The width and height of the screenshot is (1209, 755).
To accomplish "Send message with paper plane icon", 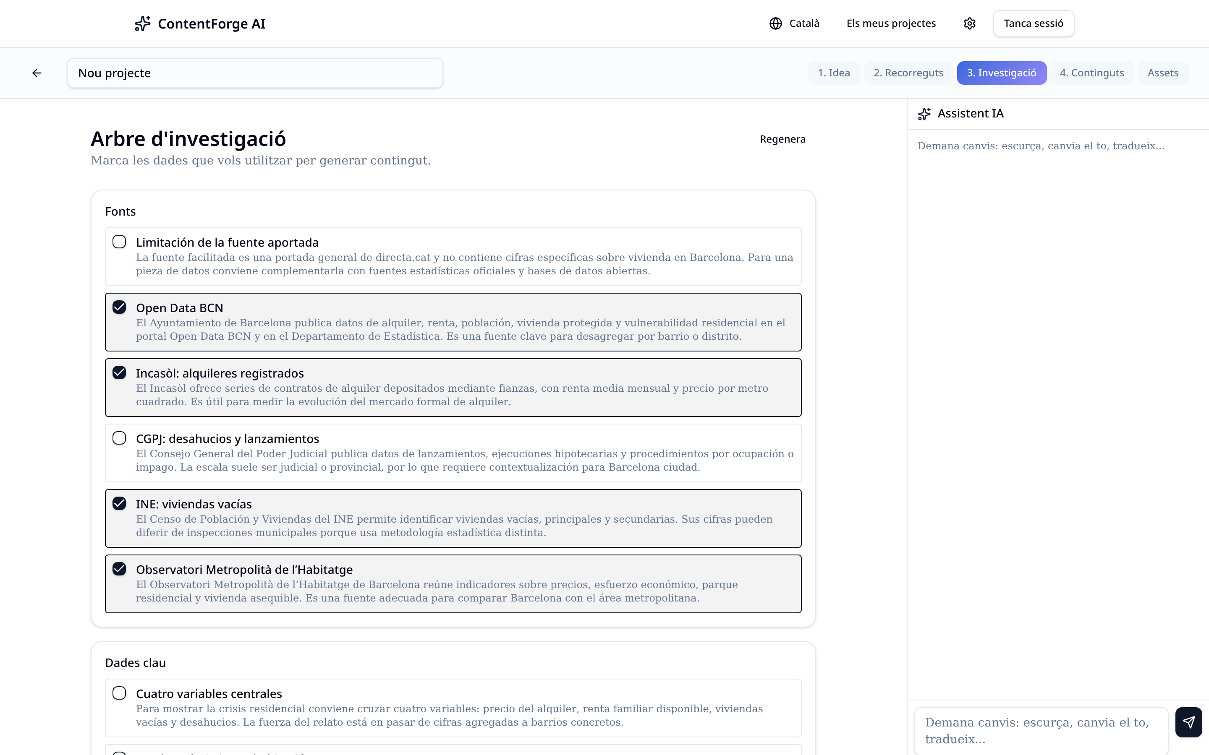I will [x=1188, y=722].
